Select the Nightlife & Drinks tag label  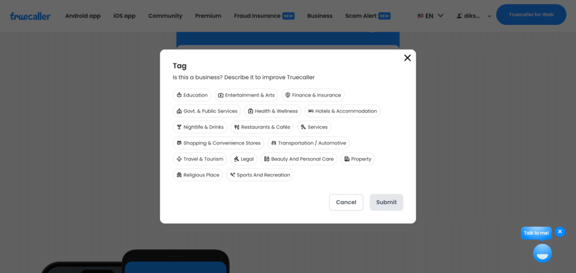pyautogui.click(x=204, y=127)
